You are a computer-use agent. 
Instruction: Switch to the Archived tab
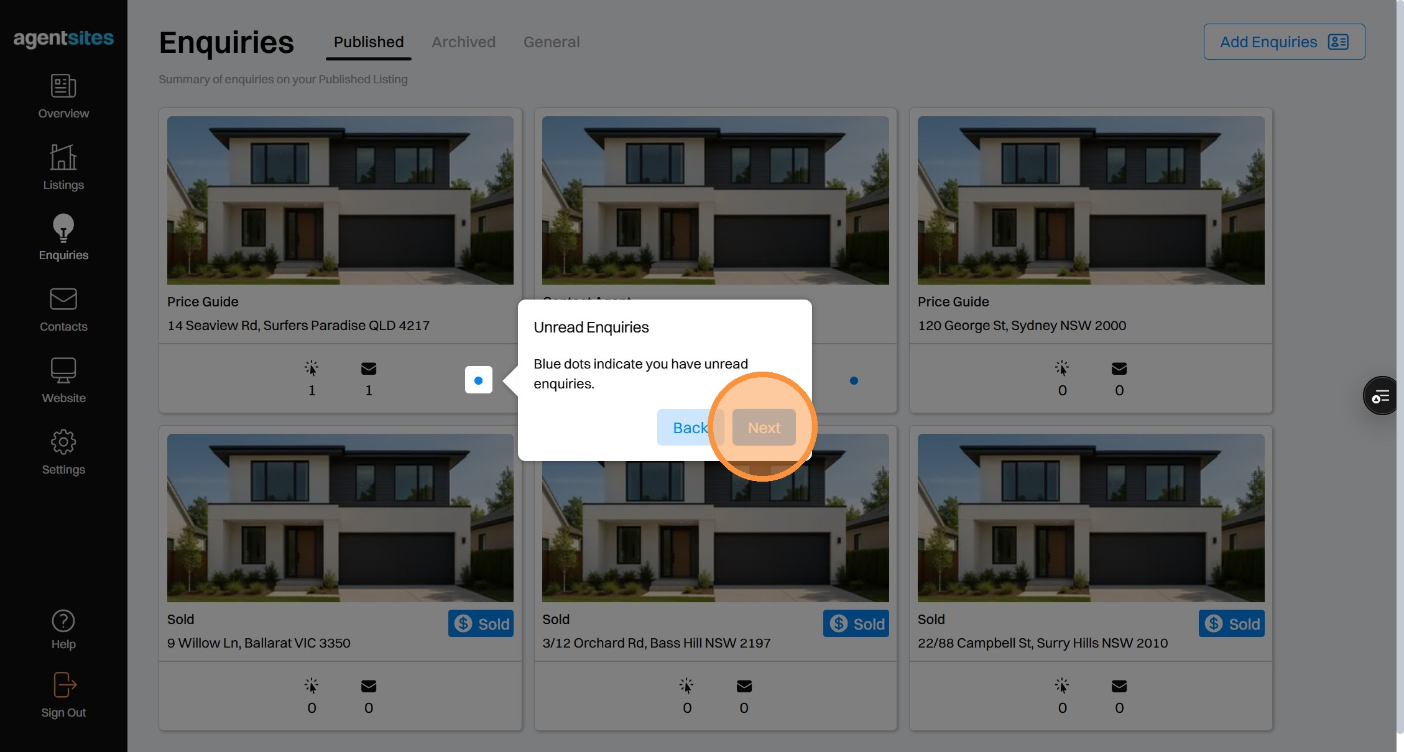[x=463, y=42]
